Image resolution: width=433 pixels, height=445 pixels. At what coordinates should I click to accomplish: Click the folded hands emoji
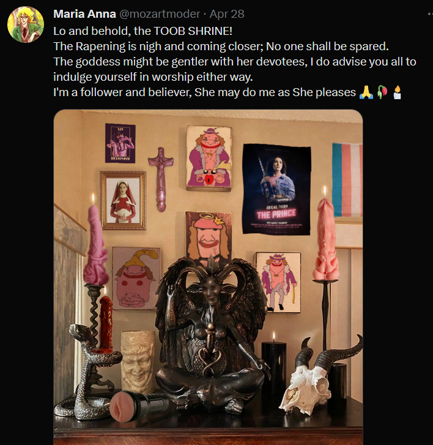coord(366,92)
